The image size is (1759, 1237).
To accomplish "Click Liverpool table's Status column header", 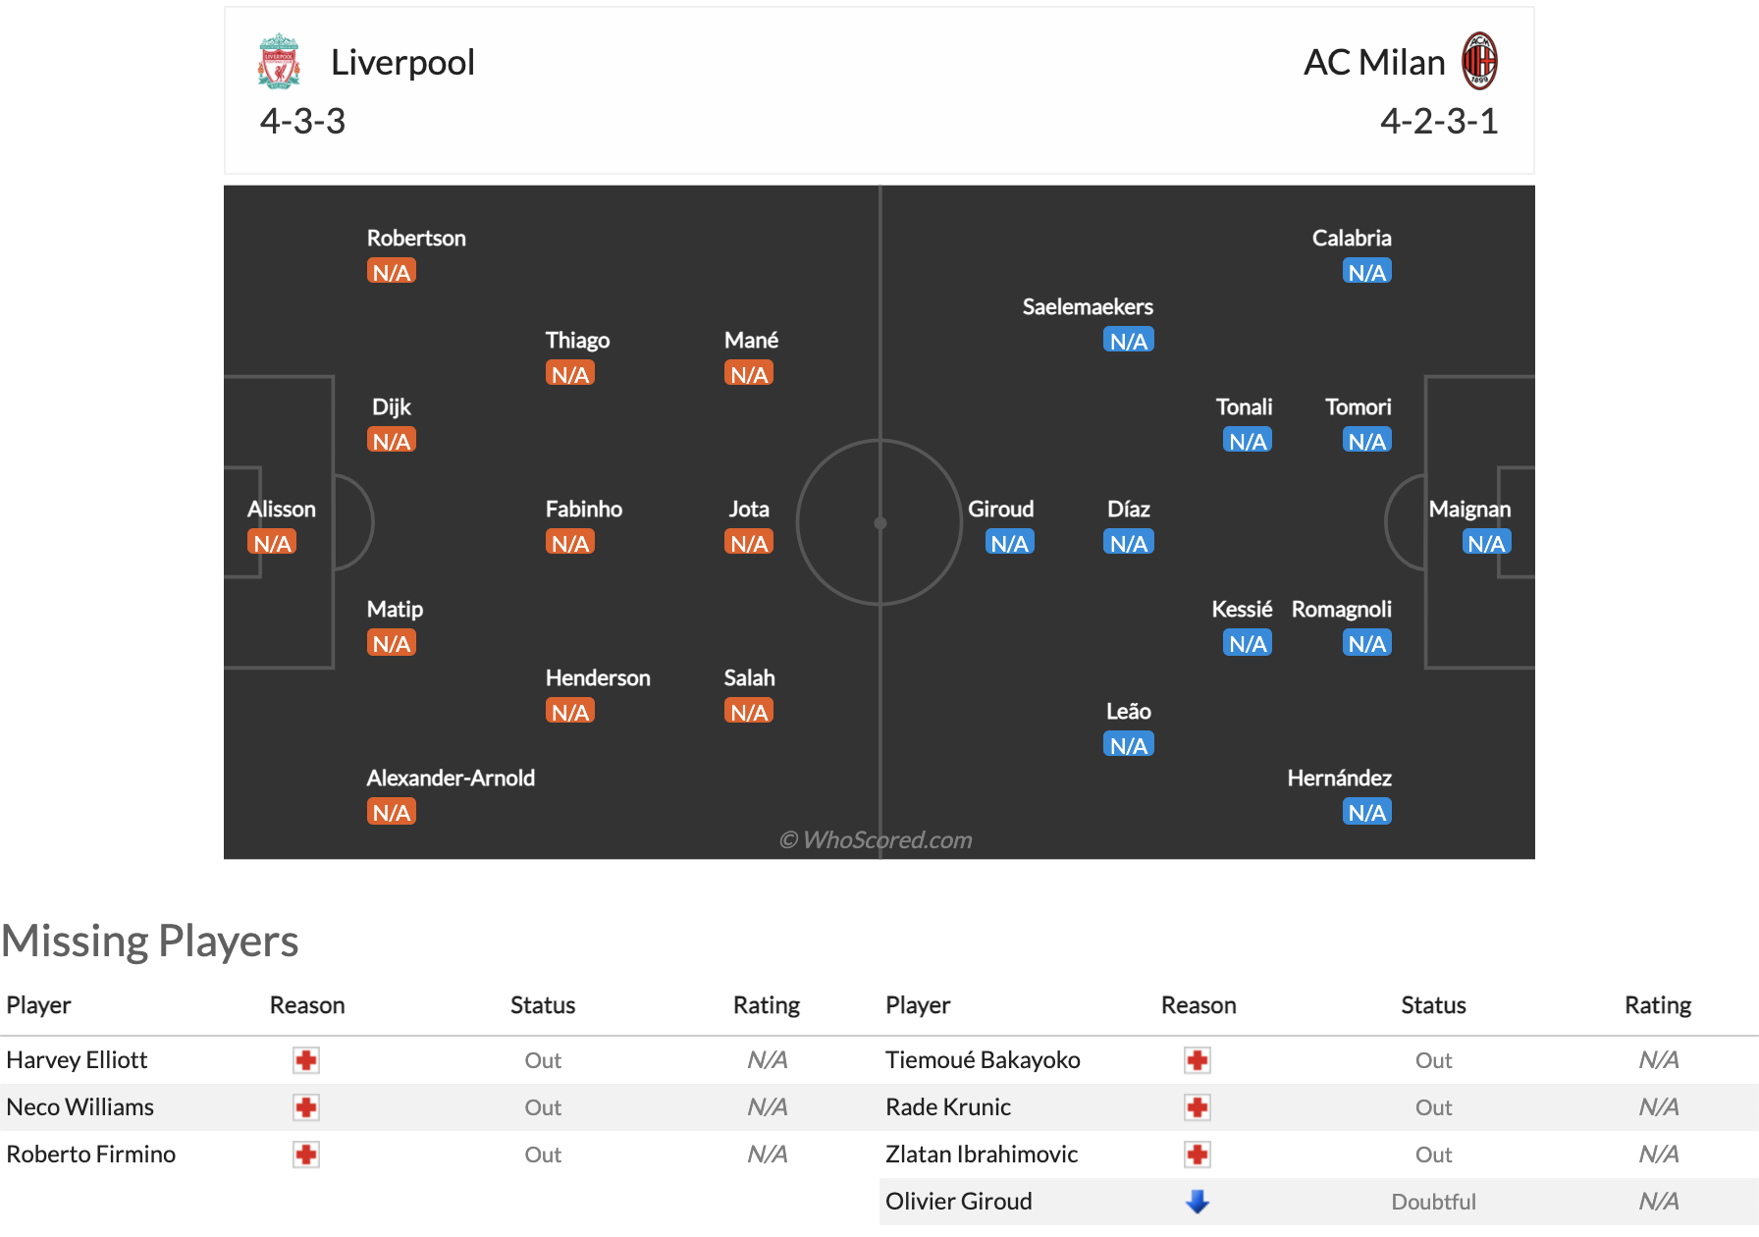I will click(543, 1005).
